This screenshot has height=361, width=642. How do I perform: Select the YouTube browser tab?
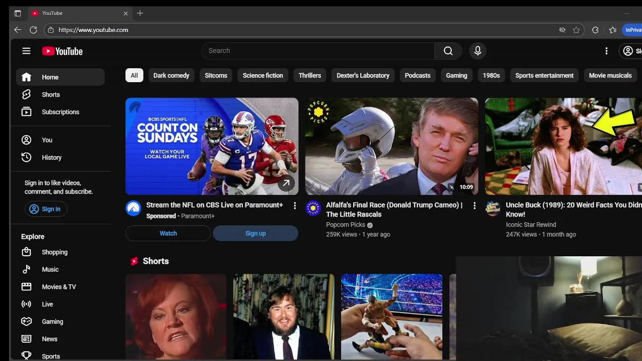point(79,13)
